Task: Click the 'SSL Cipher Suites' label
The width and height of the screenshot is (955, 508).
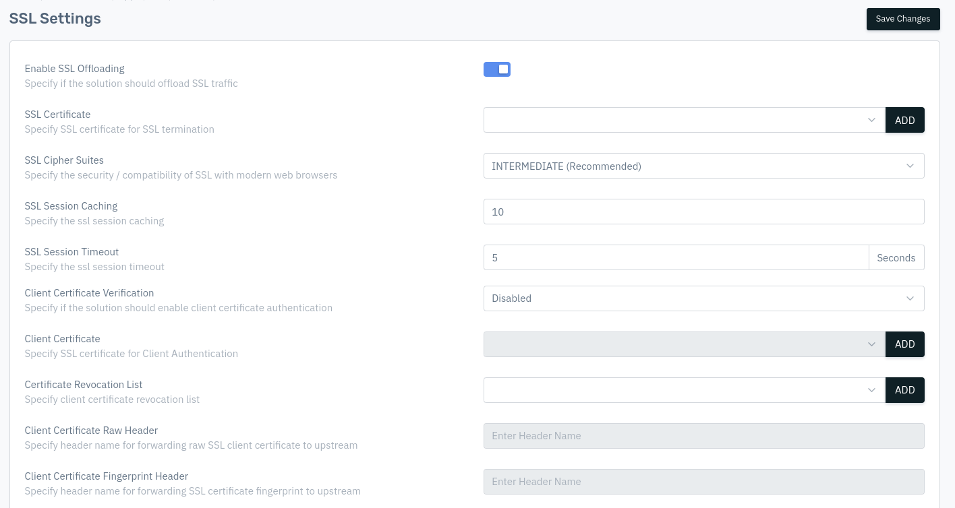Action: coord(64,160)
